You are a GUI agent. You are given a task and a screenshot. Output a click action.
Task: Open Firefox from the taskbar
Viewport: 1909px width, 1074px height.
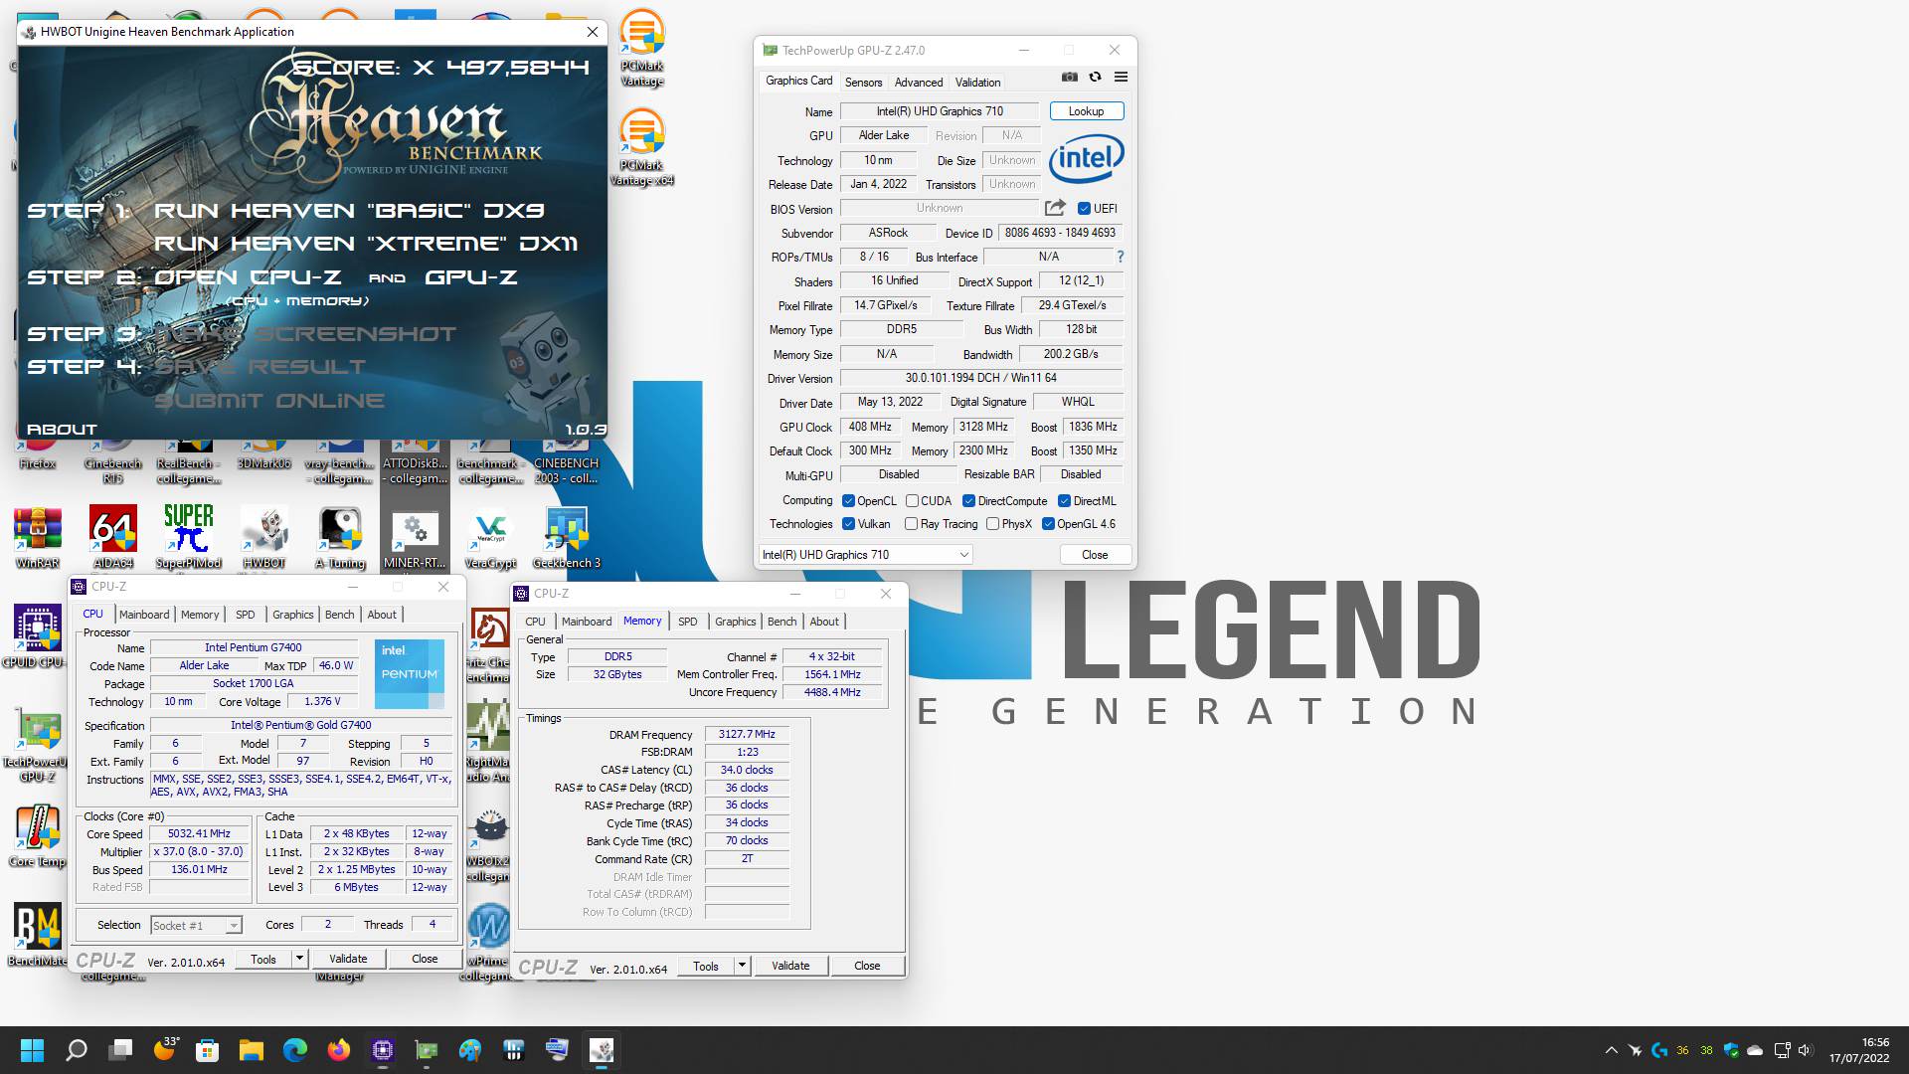pyautogui.click(x=339, y=1050)
